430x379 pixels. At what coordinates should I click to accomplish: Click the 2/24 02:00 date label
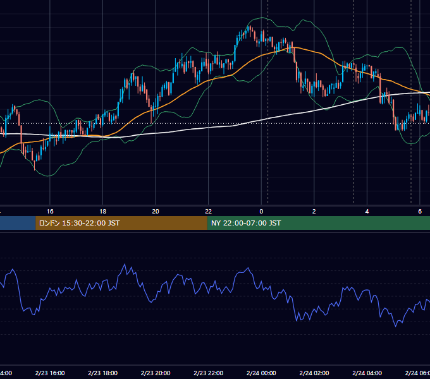[x=314, y=373]
